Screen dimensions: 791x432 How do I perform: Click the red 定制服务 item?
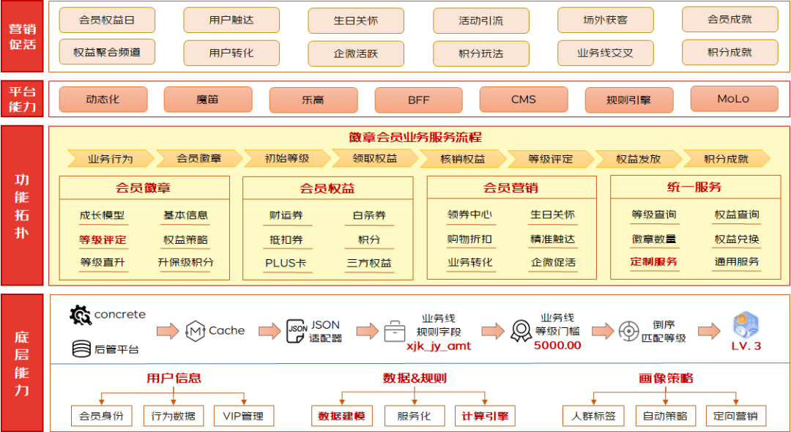[x=654, y=262]
